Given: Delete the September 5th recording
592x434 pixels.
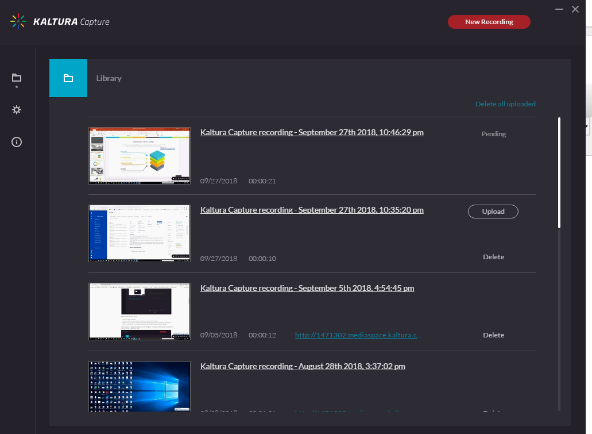Looking at the screenshot, I should [x=493, y=335].
